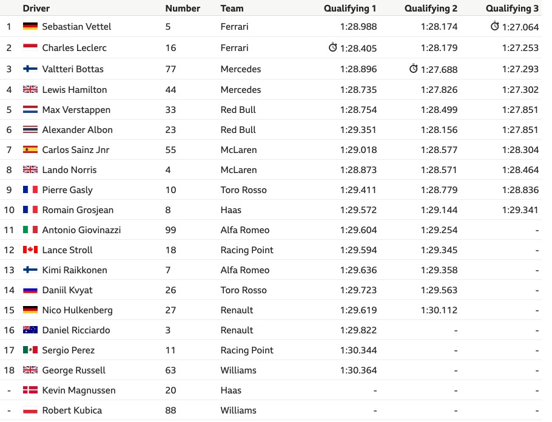Viewport: 552px width, 422px height.
Task: Click George Russell's Qualifying 1 time 1:30.364
Action: tap(358, 370)
